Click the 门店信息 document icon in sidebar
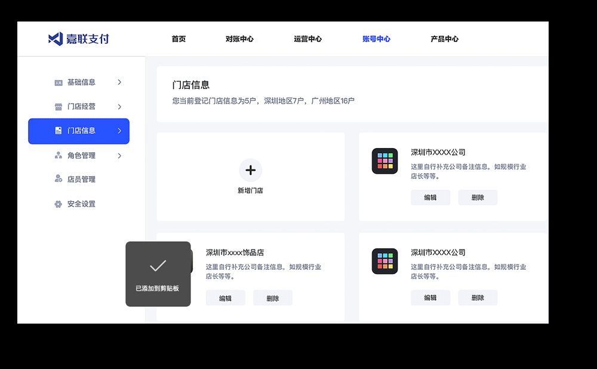Viewport: 597px width, 369px height. click(59, 131)
